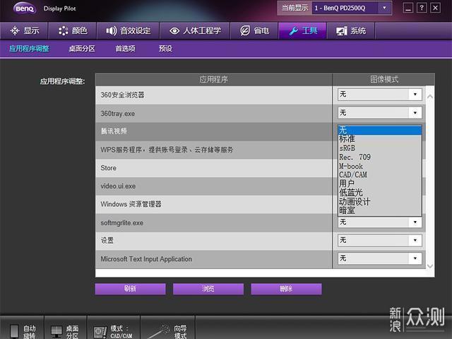The height and width of the screenshot is (339, 452).
Task: Click the BenQ logo
Action: pos(25,8)
